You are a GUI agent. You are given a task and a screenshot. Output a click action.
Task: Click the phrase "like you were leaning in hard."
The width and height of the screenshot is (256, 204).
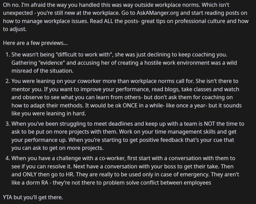pos(49,113)
